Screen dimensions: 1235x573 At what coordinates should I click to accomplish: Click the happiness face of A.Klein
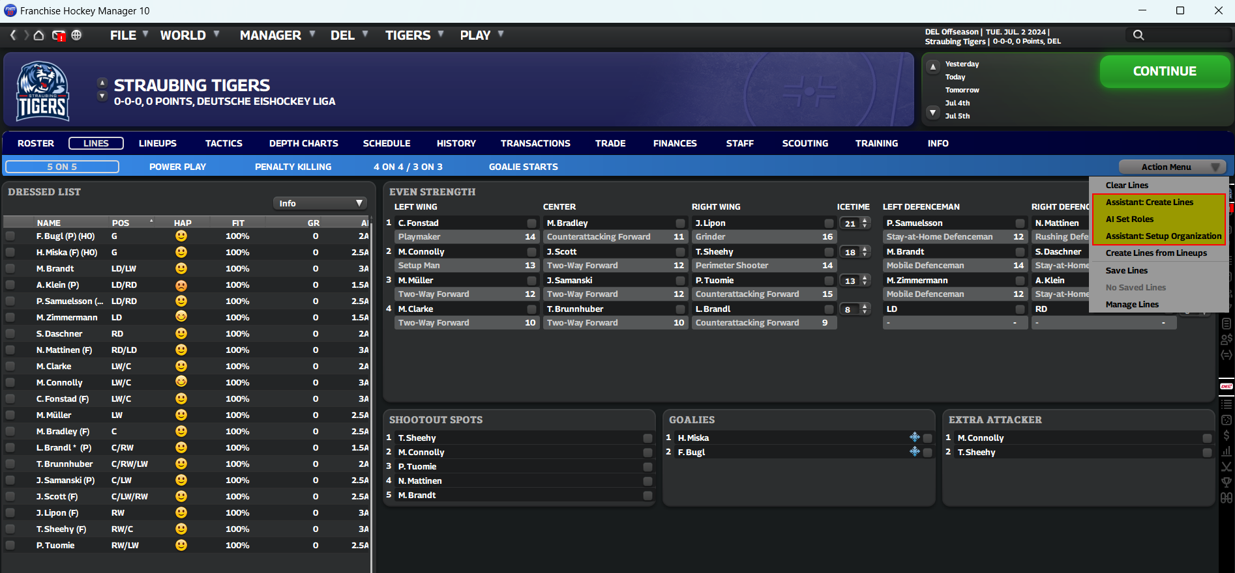click(181, 285)
